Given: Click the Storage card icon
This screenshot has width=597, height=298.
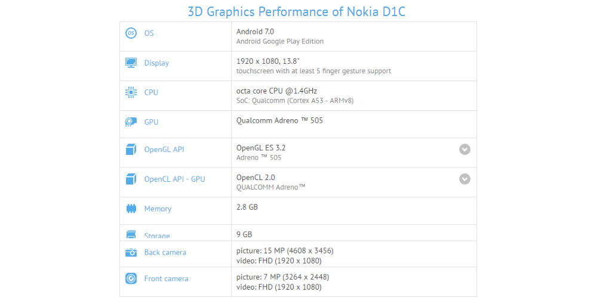Looking at the screenshot, I should (131, 234).
